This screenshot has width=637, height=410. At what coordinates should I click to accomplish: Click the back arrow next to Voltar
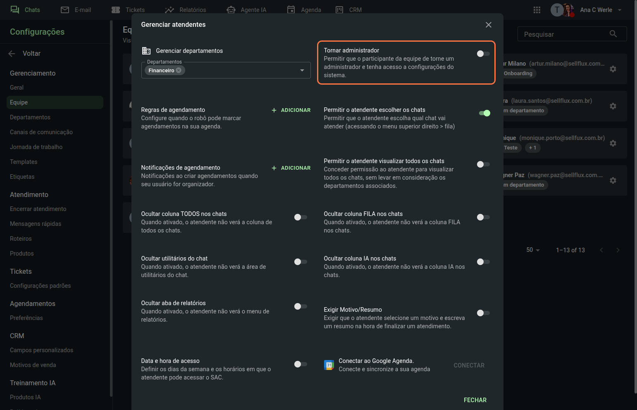coord(12,53)
